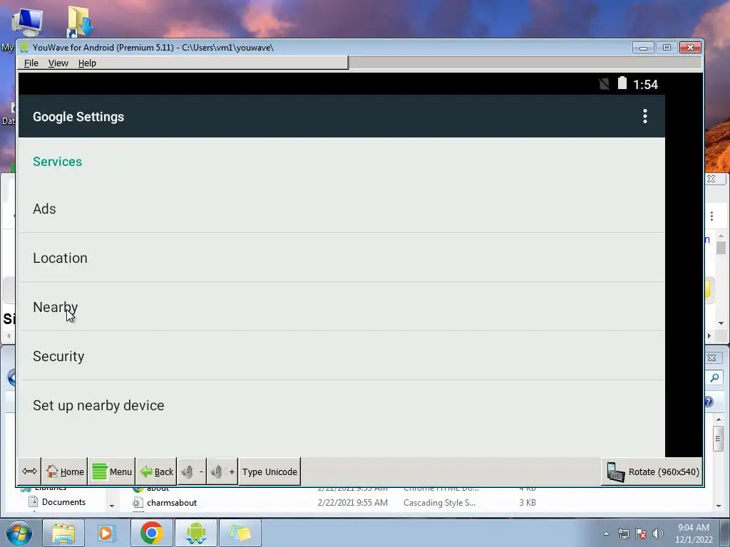Click the double-arrow resize toggle icon
This screenshot has width=730, height=547.
[29, 472]
